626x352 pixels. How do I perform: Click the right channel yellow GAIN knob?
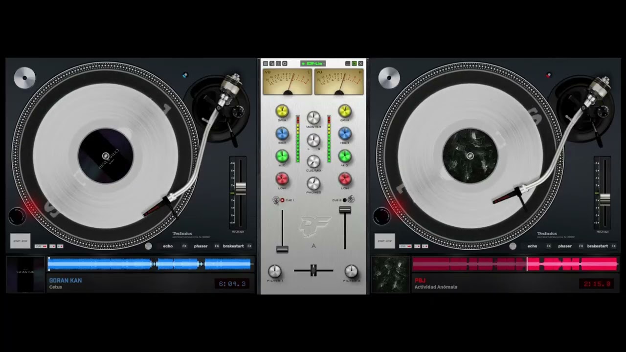(x=345, y=111)
